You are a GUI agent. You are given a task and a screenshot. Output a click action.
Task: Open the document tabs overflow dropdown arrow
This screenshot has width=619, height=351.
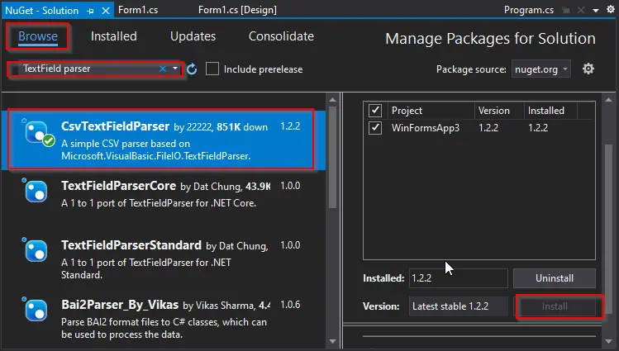point(596,11)
